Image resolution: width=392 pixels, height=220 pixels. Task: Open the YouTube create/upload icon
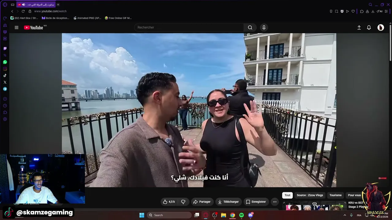coord(359,28)
